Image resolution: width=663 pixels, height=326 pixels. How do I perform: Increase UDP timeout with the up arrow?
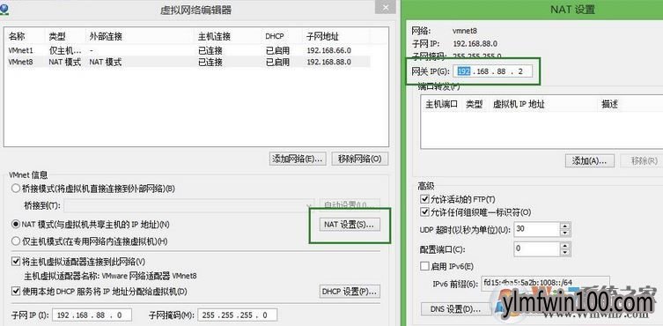click(565, 226)
